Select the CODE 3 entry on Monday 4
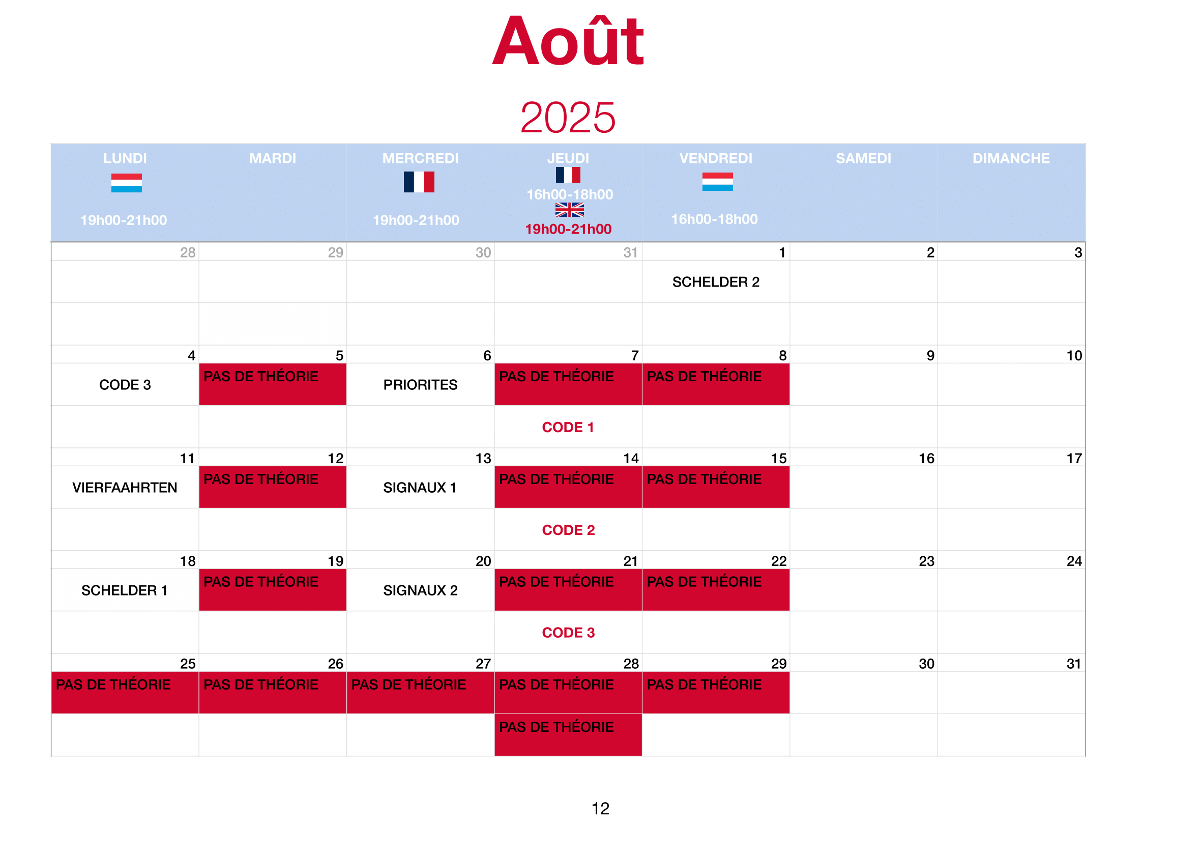 pyautogui.click(x=125, y=384)
